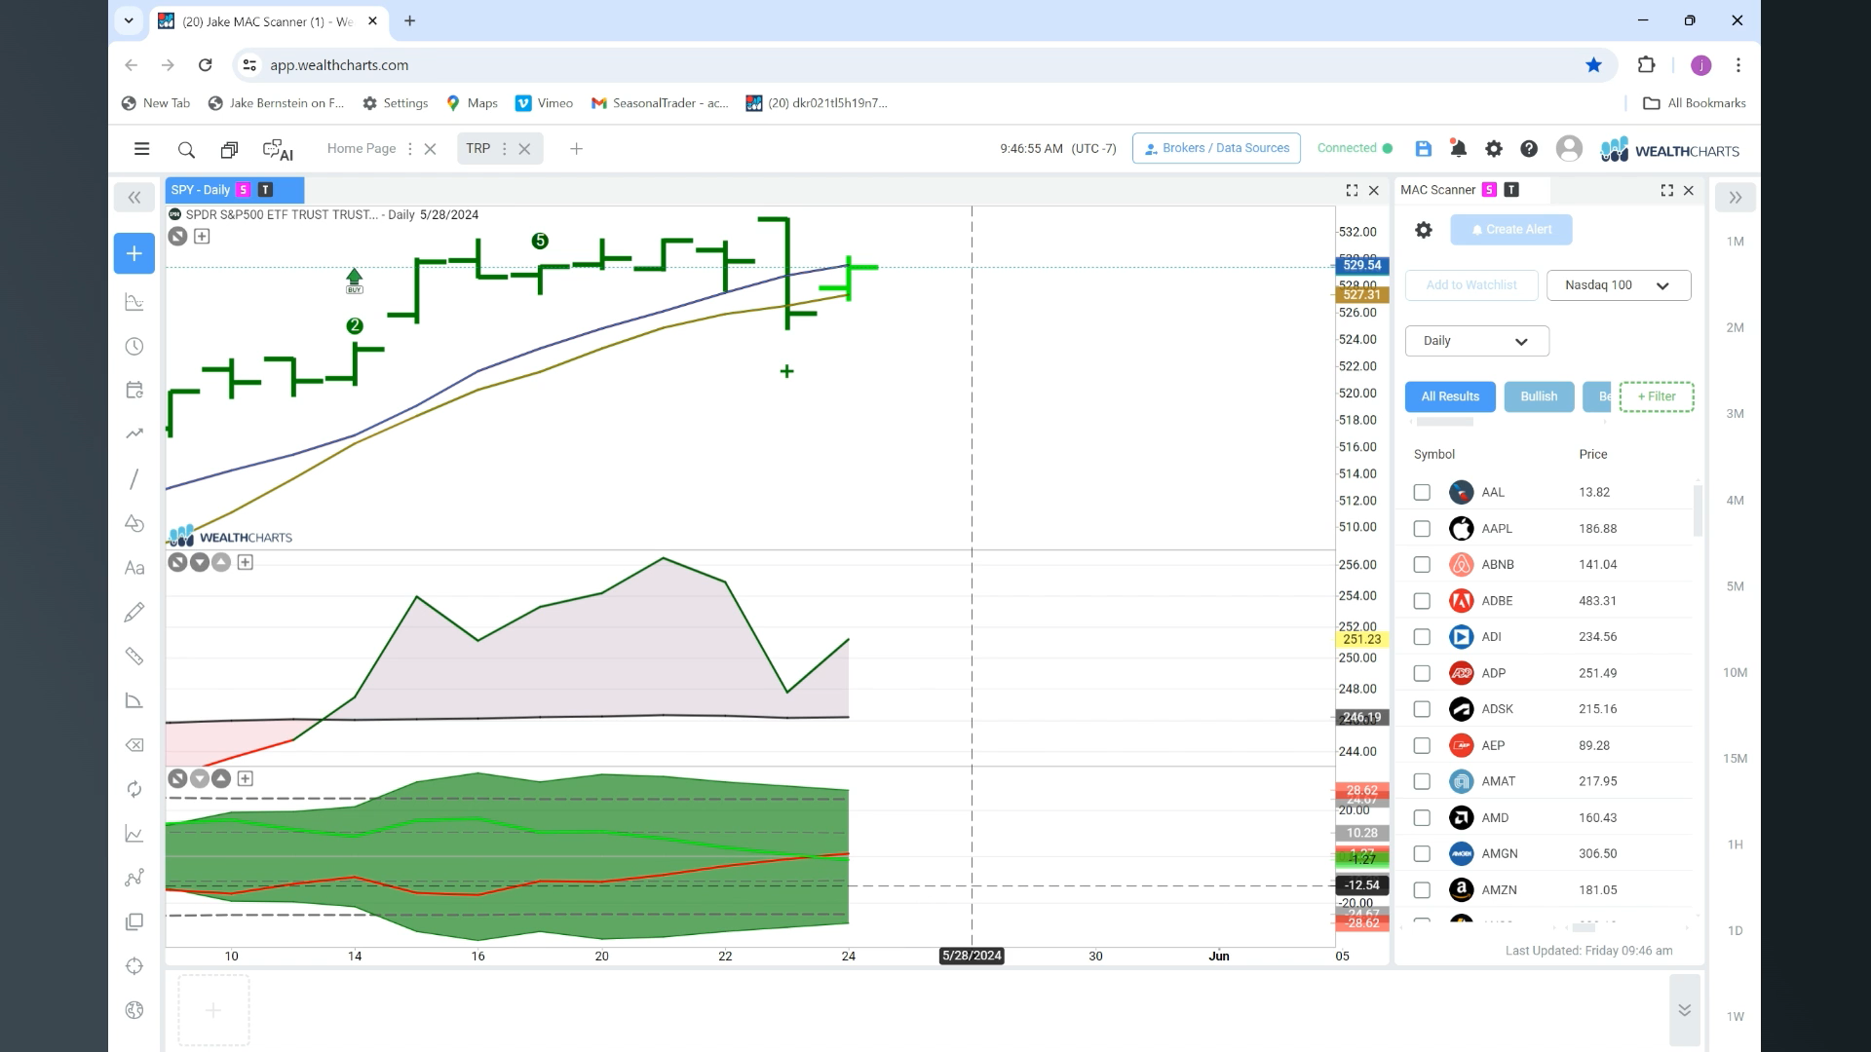
Task: Maximize the SPY chart panel
Action: (x=1352, y=191)
